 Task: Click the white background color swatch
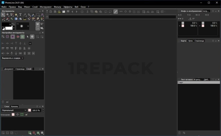(9, 28)
